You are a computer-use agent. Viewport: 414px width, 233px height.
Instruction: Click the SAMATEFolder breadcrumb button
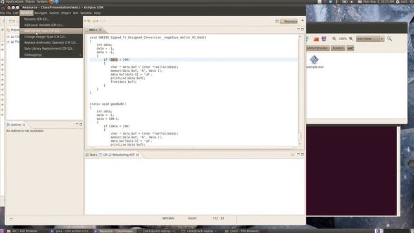[318, 49]
